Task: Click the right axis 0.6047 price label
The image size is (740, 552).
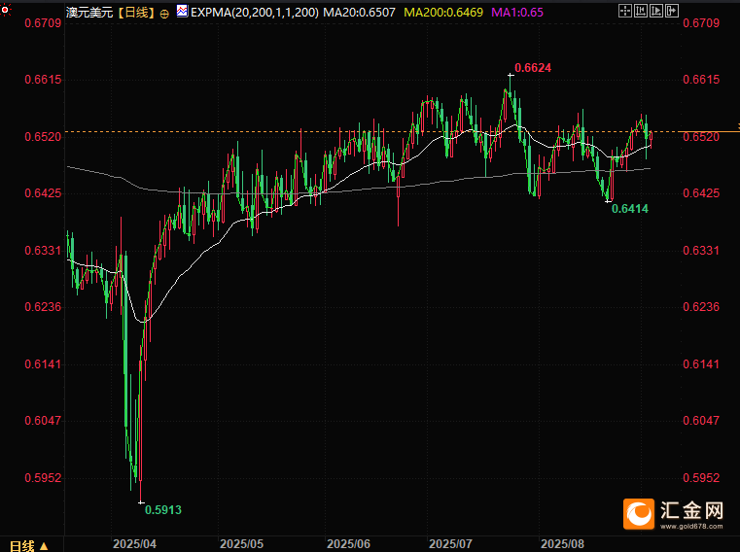Action: 701,421
